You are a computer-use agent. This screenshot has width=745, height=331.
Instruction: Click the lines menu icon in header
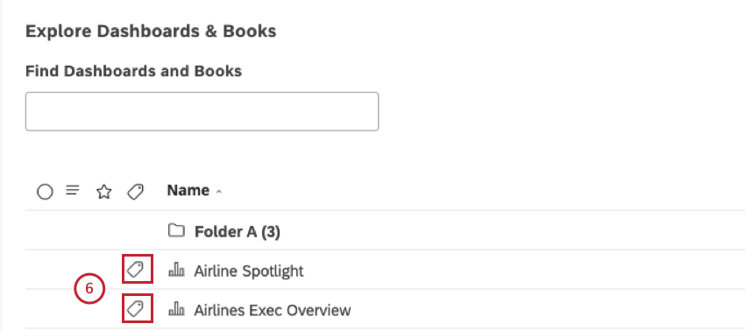point(72,190)
